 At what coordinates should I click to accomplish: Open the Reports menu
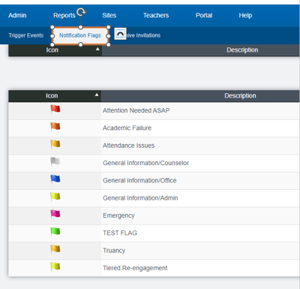tap(64, 16)
